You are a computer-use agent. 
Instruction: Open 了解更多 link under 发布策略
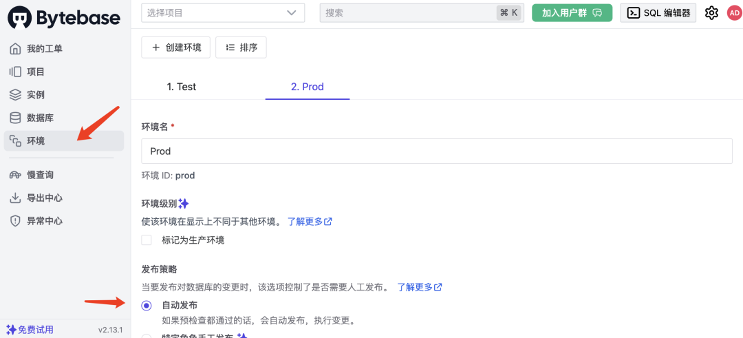point(420,287)
